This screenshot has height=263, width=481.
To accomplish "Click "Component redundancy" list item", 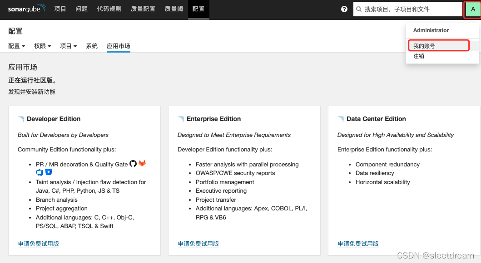I will pos(387,165).
